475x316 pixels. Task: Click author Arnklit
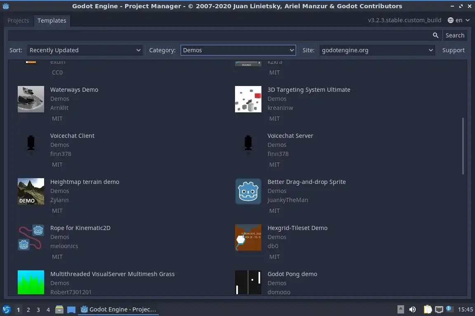pyautogui.click(x=59, y=108)
